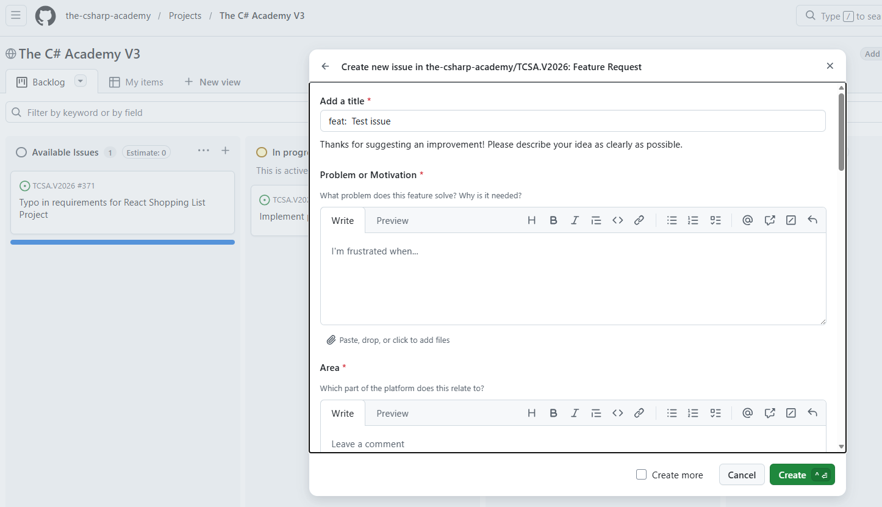Switch to Preview tab in Problem or Motivation

pos(392,220)
